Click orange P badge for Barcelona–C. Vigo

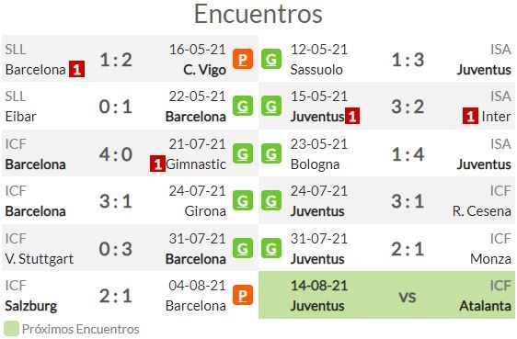click(243, 59)
